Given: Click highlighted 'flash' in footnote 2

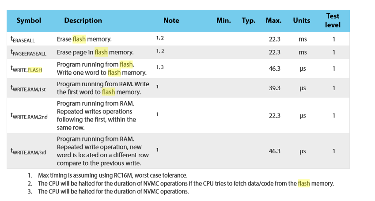Looking at the screenshot, I should pyautogui.click(x=304, y=183).
